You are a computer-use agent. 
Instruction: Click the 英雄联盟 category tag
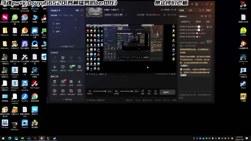click(114, 15)
